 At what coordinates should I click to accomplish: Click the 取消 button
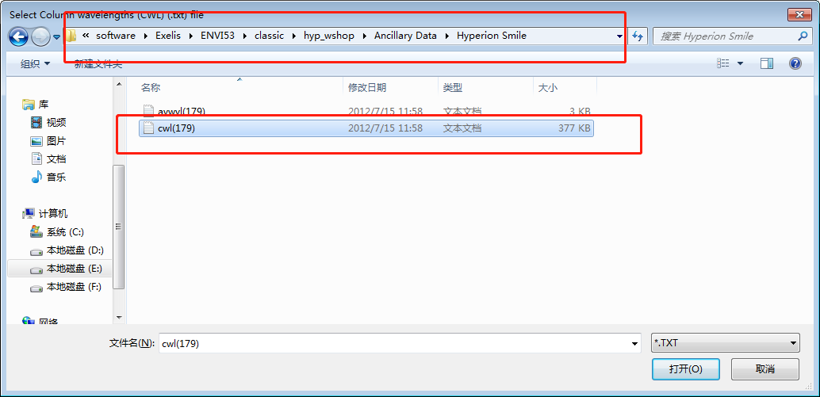(x=765, y=368)
